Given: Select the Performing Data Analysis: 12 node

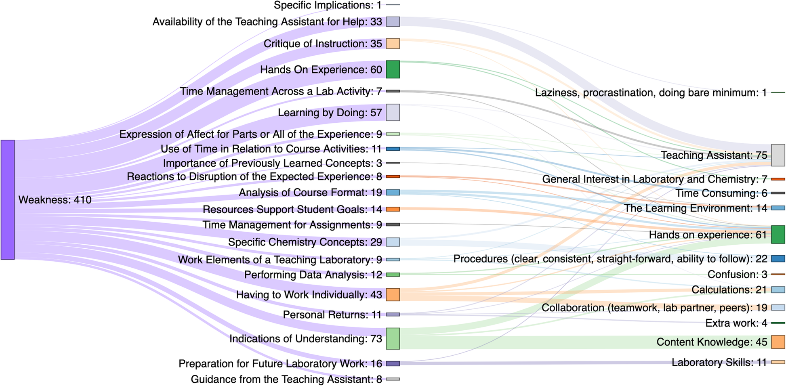Looking at the screenshot, I should tap(393, 275).
